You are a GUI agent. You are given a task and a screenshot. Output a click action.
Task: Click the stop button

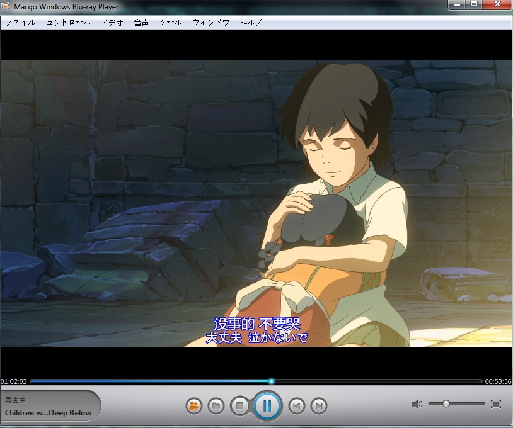point(239,406)
